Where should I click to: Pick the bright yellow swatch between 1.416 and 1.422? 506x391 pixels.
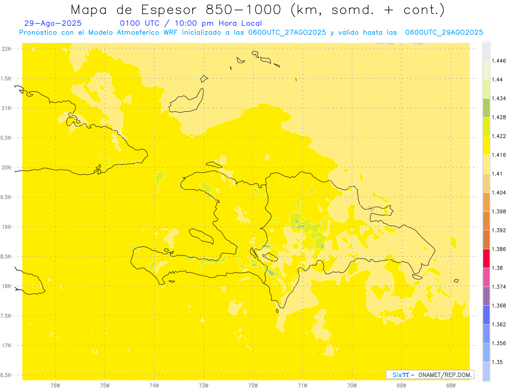486,146
